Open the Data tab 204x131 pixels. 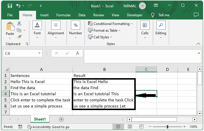click(x=82, y=15)
